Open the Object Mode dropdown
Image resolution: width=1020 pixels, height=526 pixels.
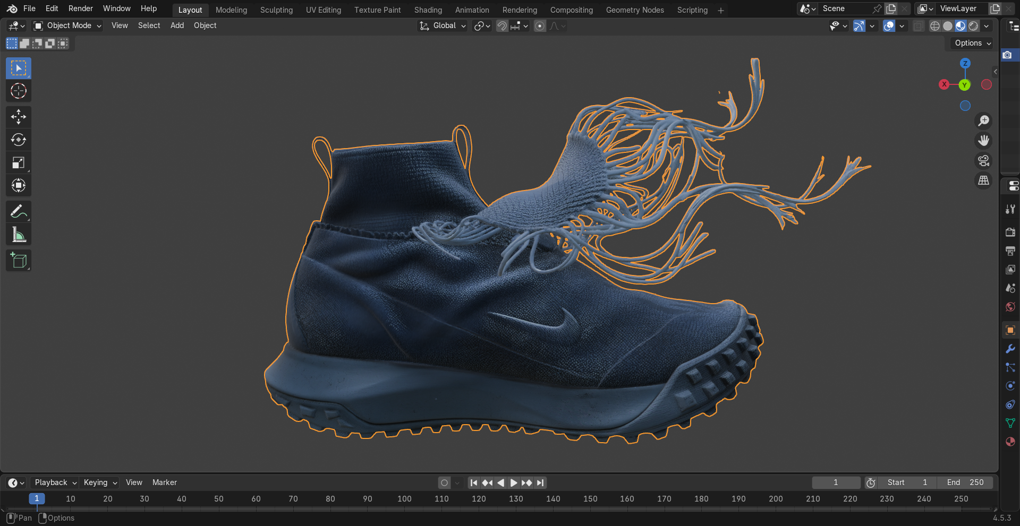point(67,25)
